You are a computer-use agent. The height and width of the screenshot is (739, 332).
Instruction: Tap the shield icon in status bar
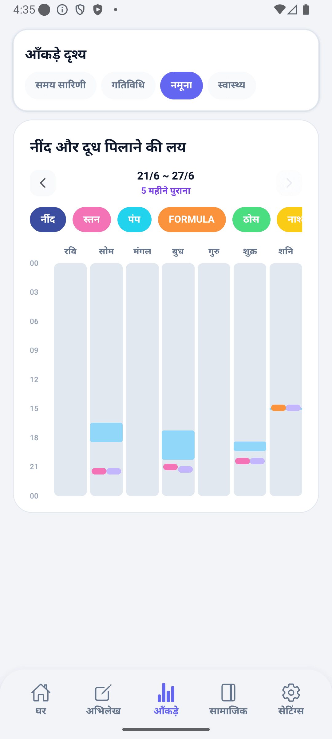click(x=80, y=10)
